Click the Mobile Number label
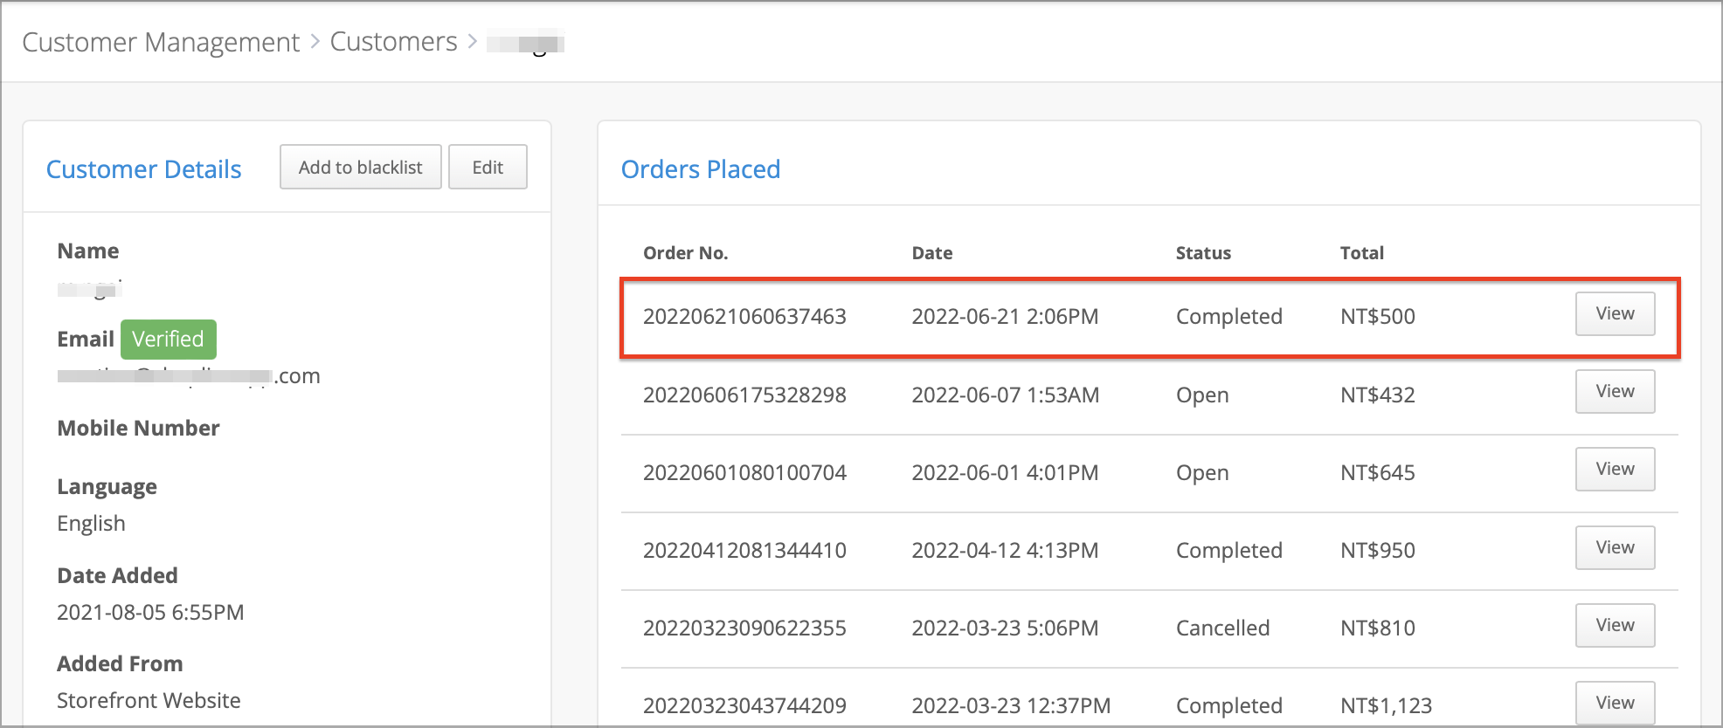The width and height of the screenshot is (1723, 728). pos(138,428)
